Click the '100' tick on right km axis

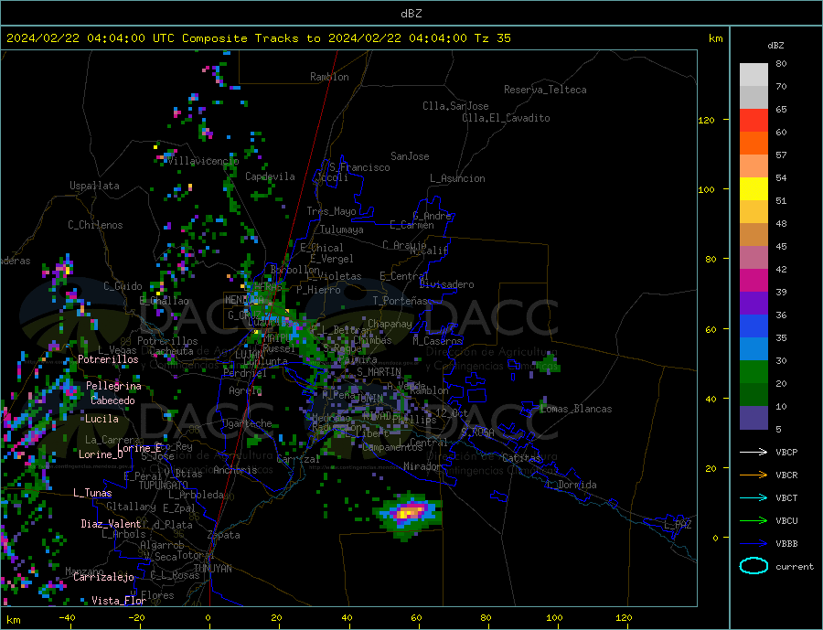[707, 189]
